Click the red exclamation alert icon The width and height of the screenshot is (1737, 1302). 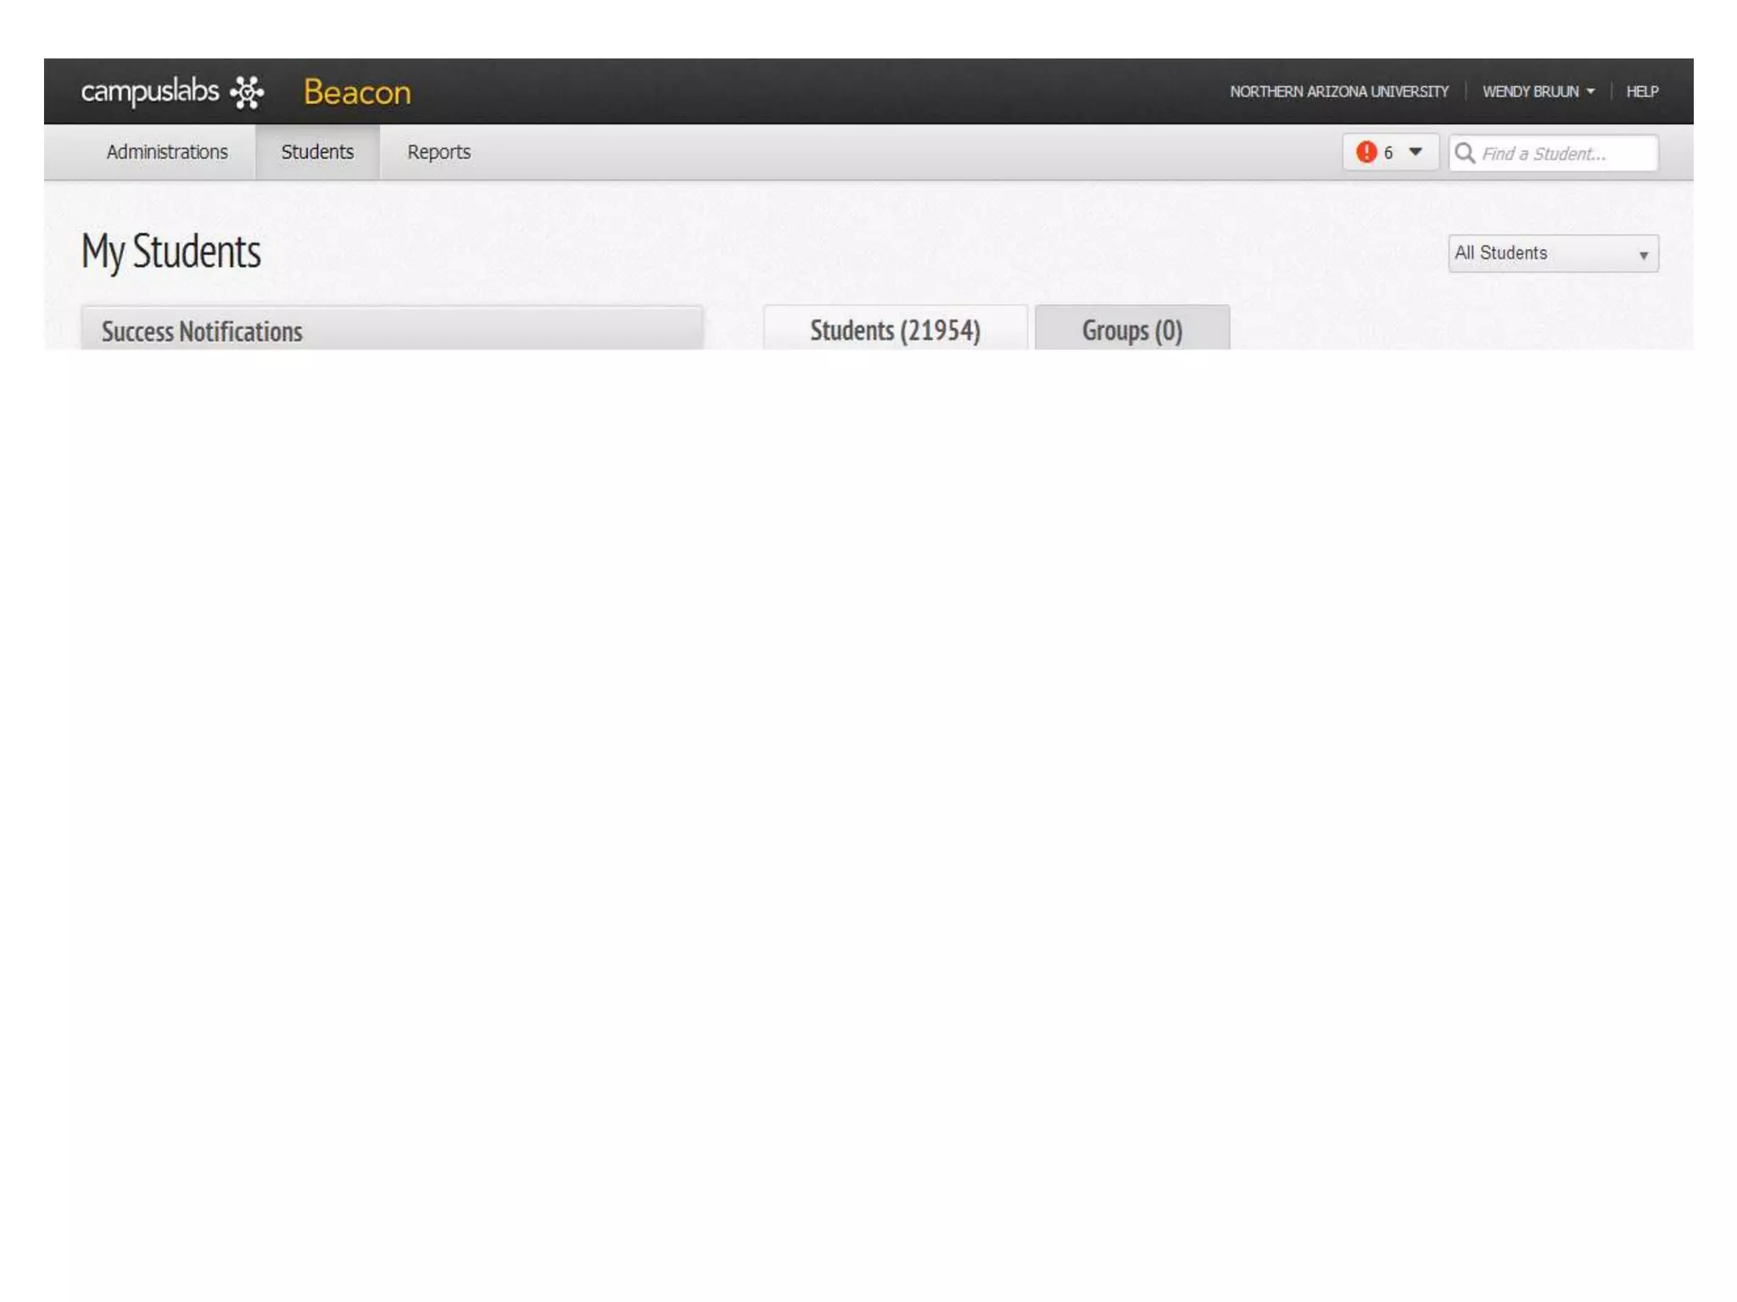tap(1366, 153)
